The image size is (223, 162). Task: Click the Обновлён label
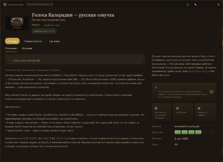pyautogui.click(x=157, y=138)
